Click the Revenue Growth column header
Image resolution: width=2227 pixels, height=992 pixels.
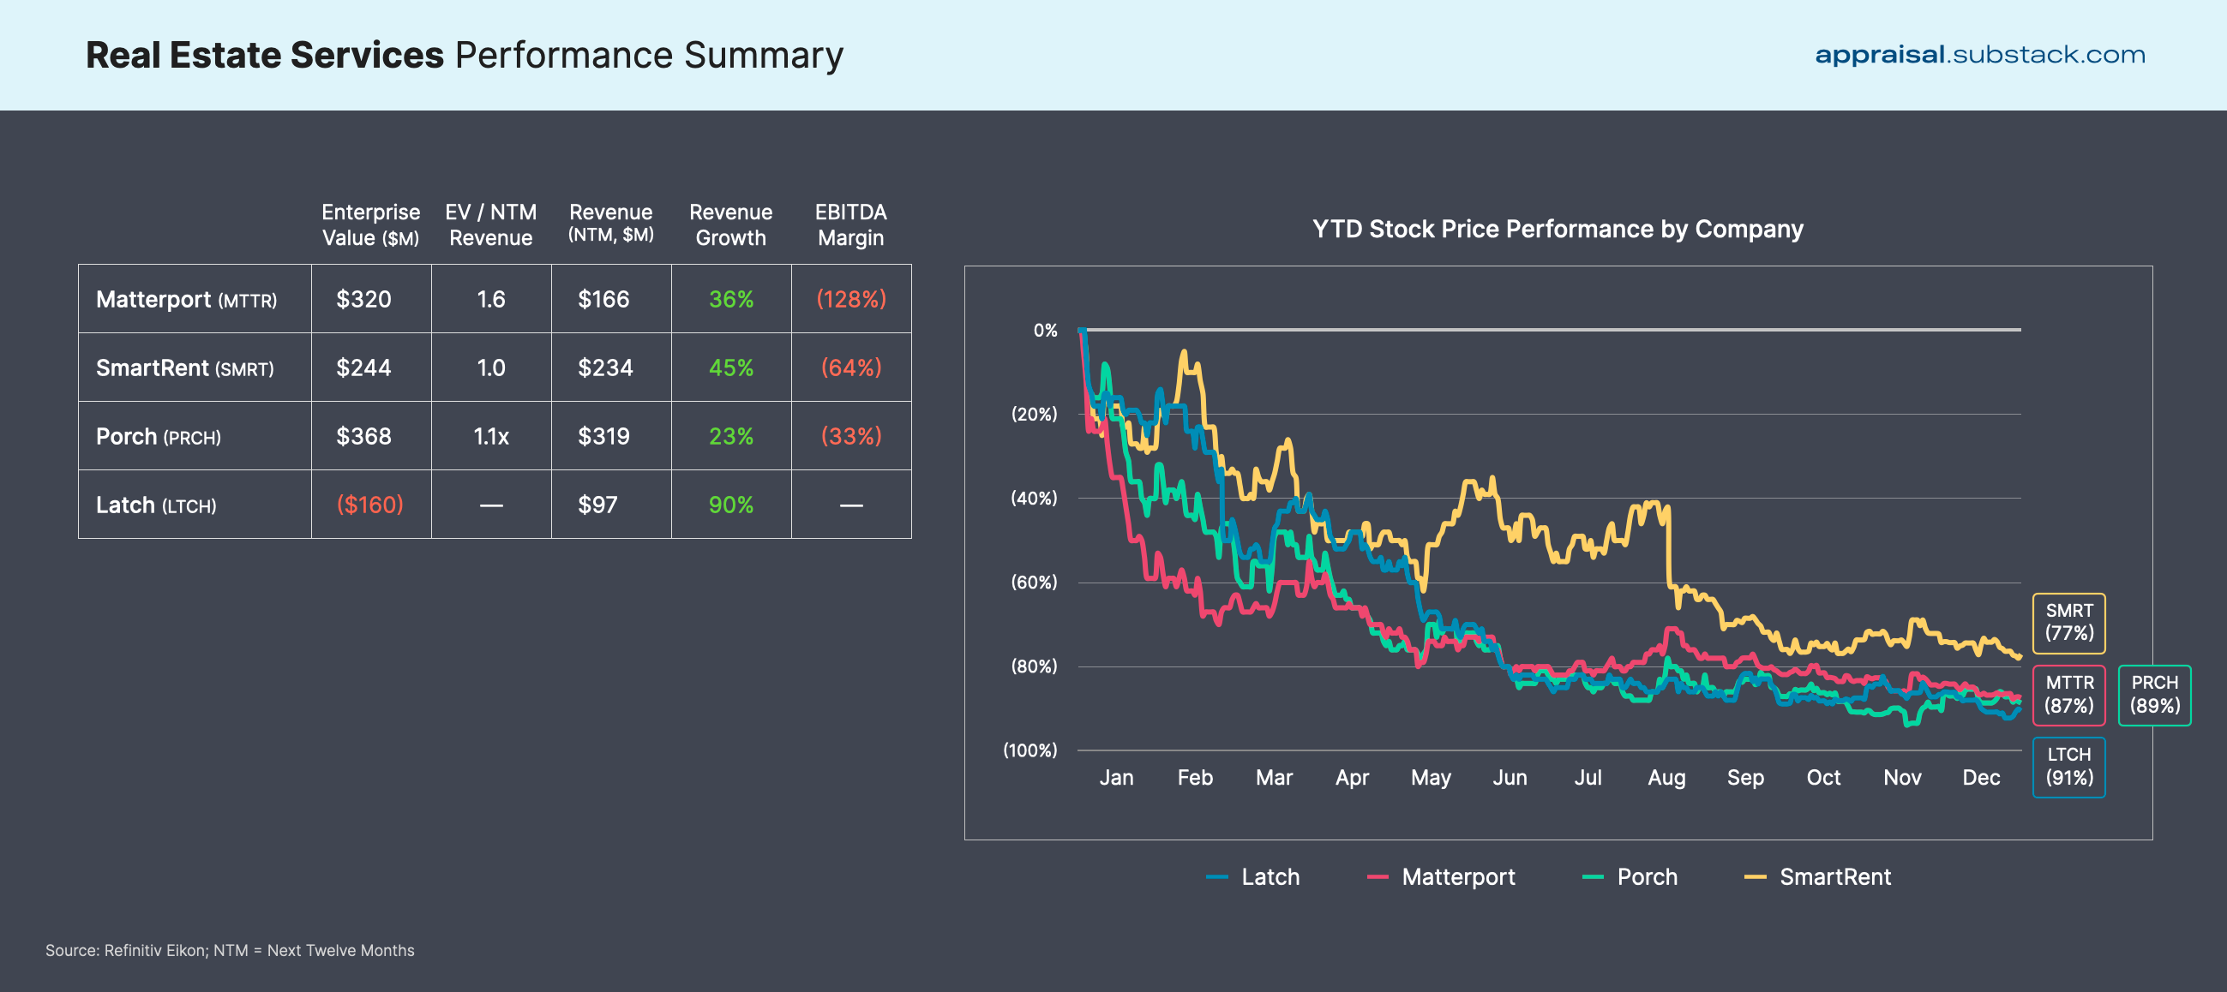731,224
